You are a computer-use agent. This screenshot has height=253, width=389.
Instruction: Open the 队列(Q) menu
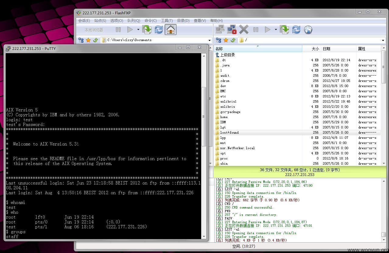[x=134, y=21]
